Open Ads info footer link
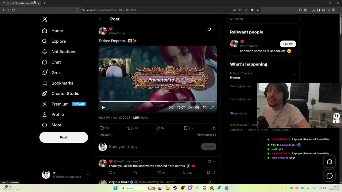 coord(252,130)
